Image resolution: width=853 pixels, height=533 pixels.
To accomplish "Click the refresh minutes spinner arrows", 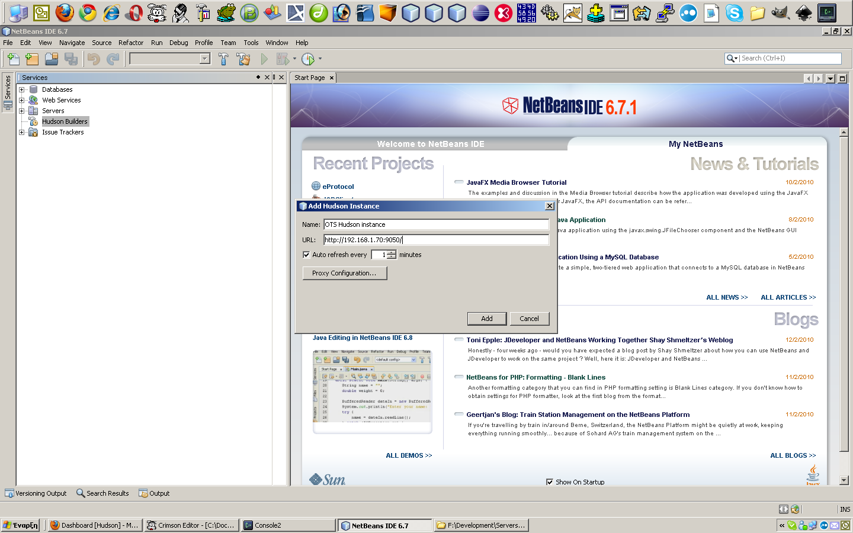I will pos(392,255).
